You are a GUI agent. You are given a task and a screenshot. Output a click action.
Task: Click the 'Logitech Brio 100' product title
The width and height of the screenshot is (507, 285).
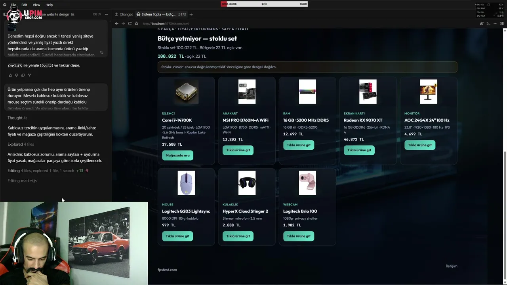(300, 211)
